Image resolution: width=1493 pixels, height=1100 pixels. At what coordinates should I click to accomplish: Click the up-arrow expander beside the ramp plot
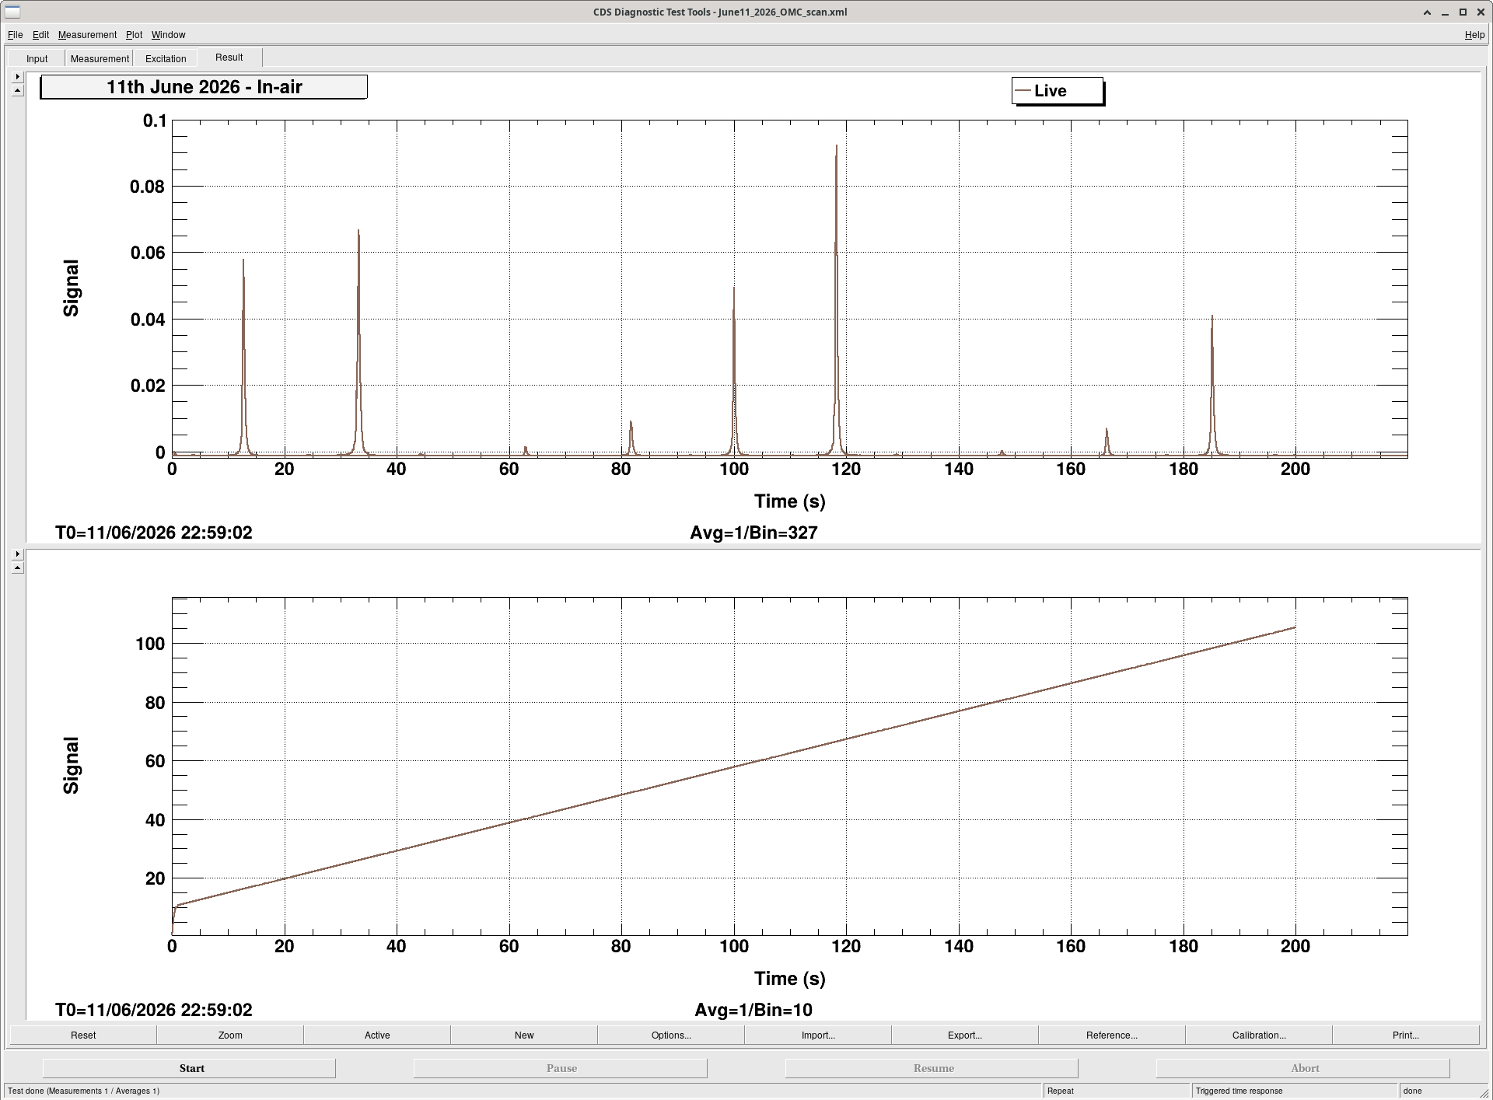18,567
